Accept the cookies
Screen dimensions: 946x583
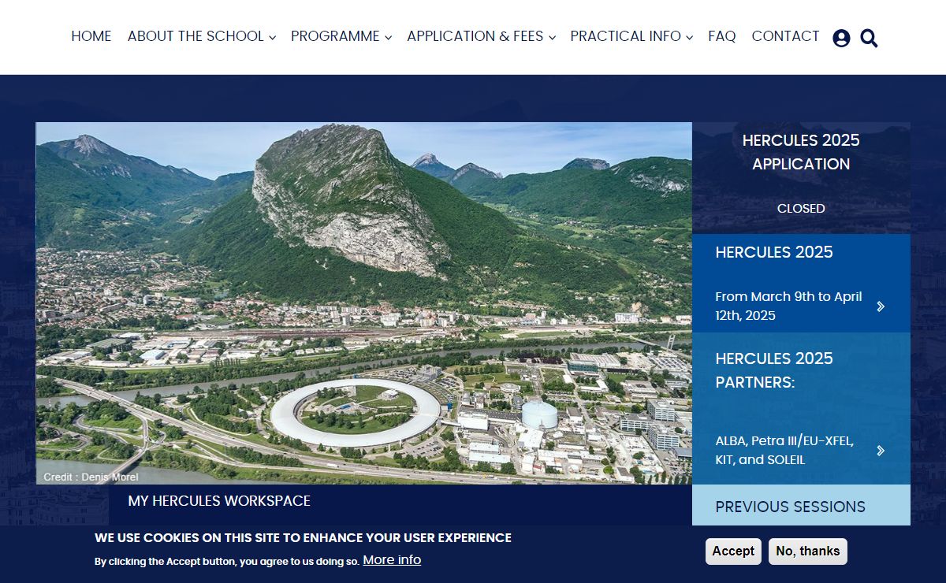click(x=733, y=551)
